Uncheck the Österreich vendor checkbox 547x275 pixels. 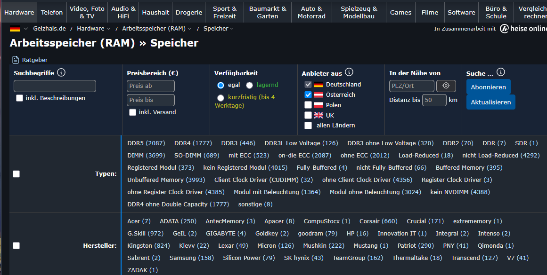pyautogui.click(x=308, y=94)
